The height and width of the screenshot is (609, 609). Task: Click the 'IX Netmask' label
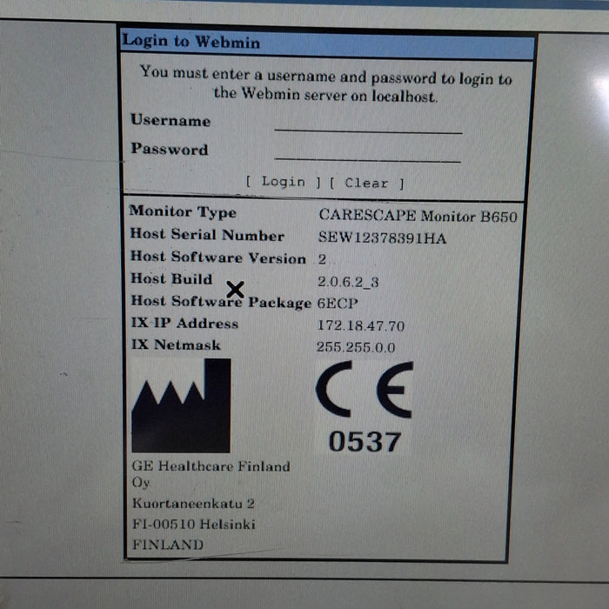pos(176,345)
